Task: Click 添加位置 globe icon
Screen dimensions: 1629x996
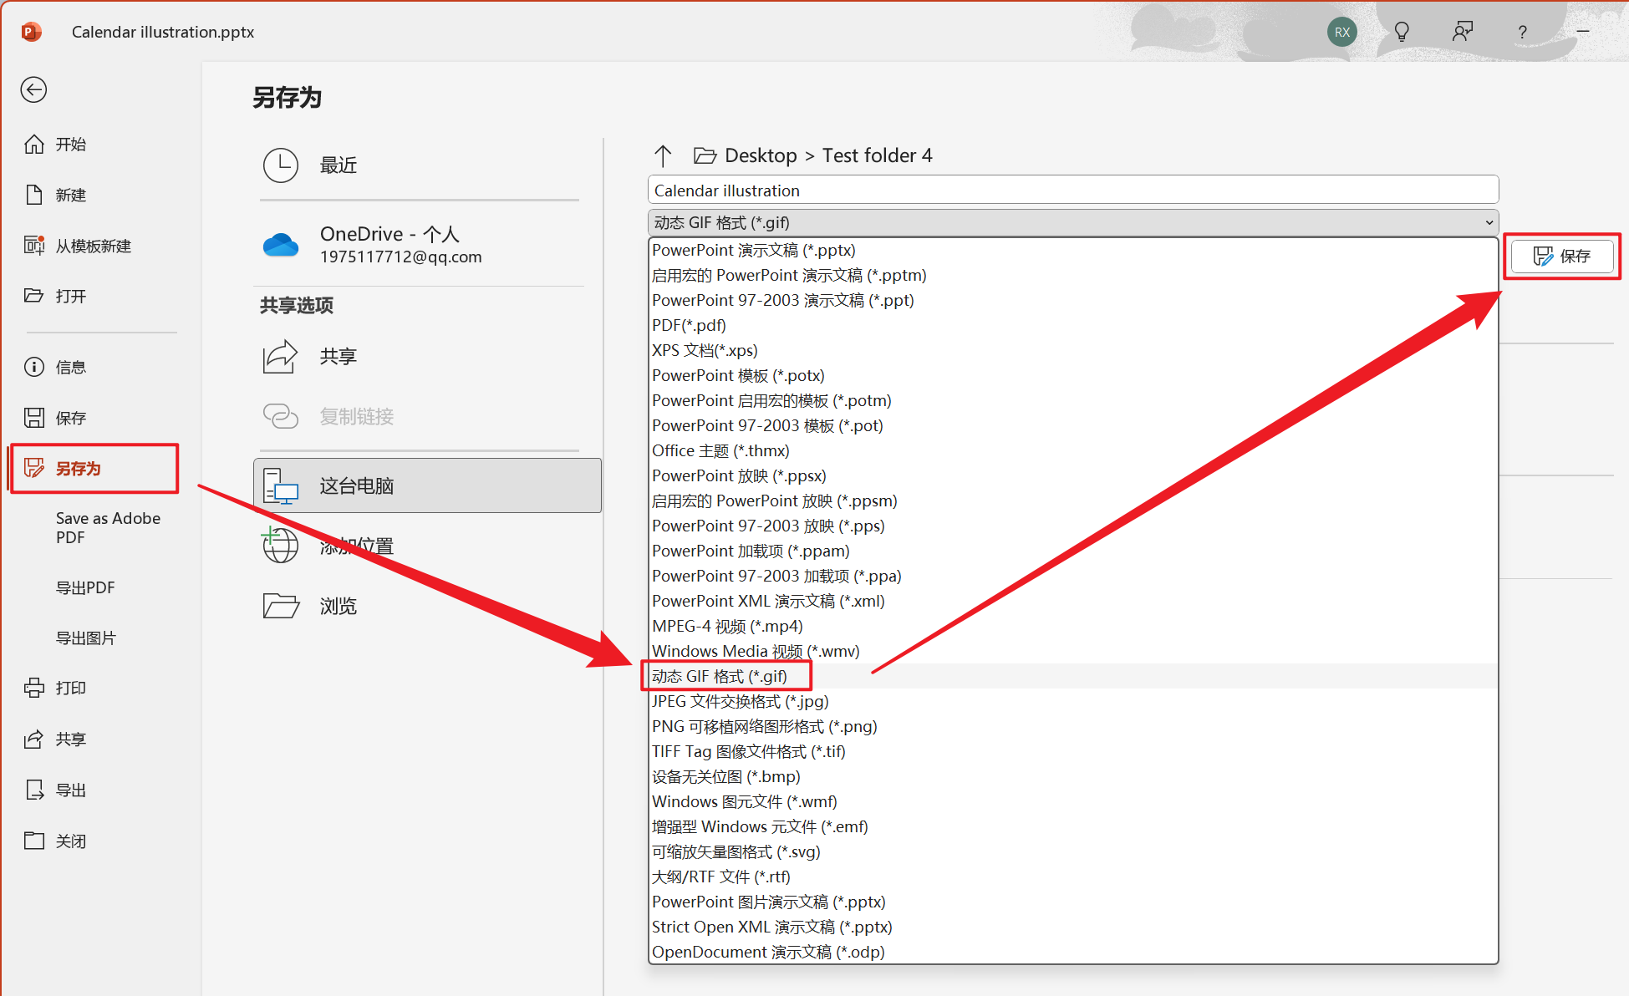Action: 281,546
